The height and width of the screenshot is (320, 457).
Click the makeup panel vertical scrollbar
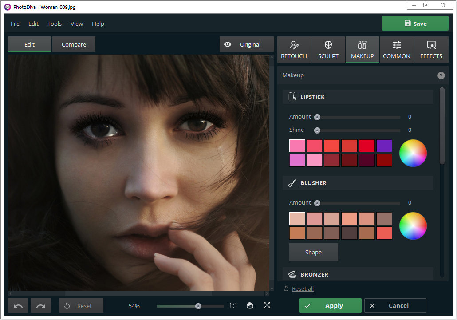pyautogui.click(x=442, y=126)
